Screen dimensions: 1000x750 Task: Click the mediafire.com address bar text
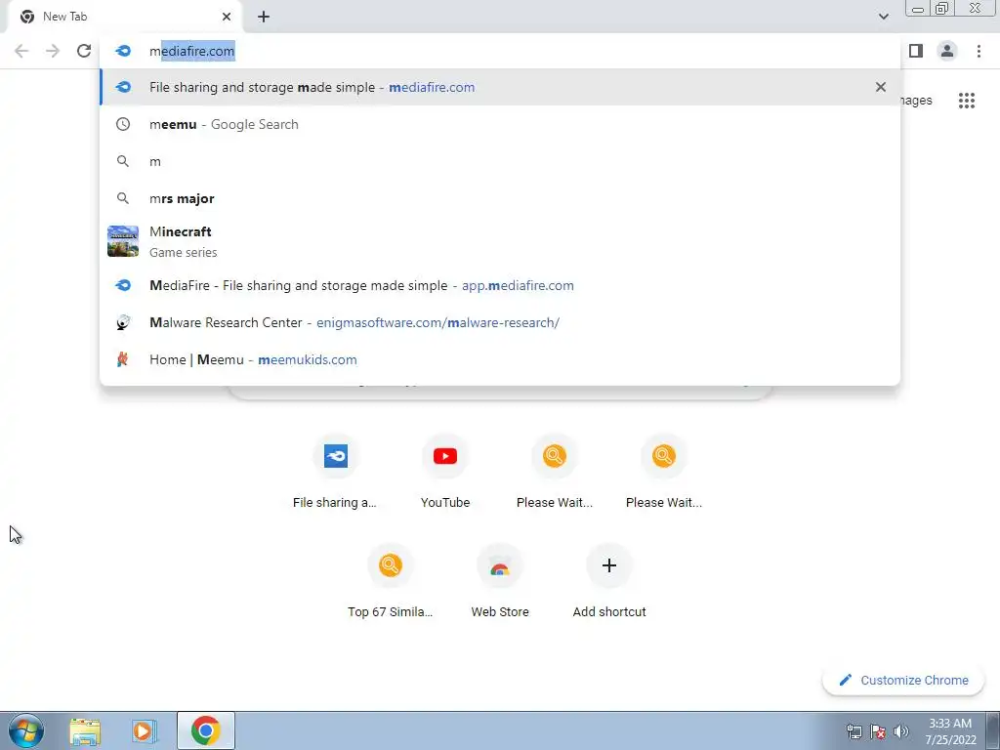tap(192, 51)
